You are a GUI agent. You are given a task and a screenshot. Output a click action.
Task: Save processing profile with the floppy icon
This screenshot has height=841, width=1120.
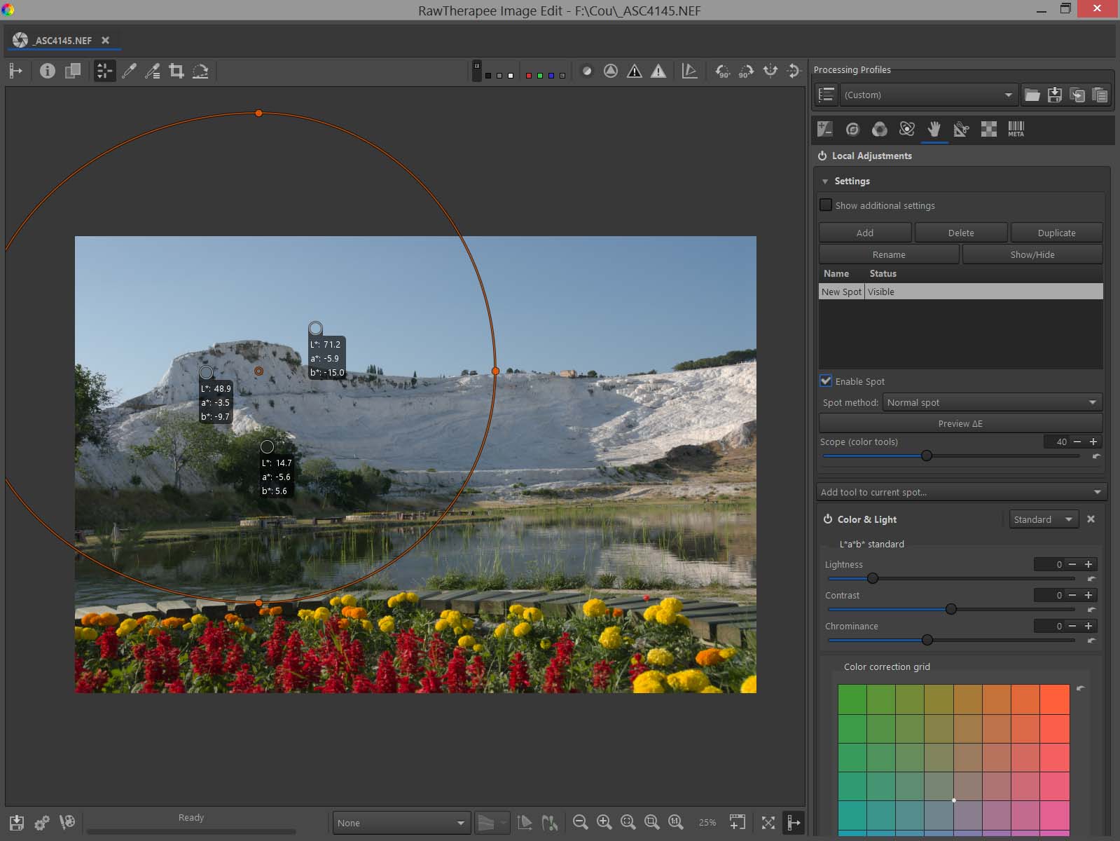click(1054, 95)
